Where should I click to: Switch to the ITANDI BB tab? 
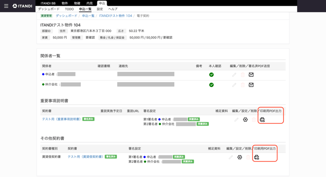coord(48,3)
